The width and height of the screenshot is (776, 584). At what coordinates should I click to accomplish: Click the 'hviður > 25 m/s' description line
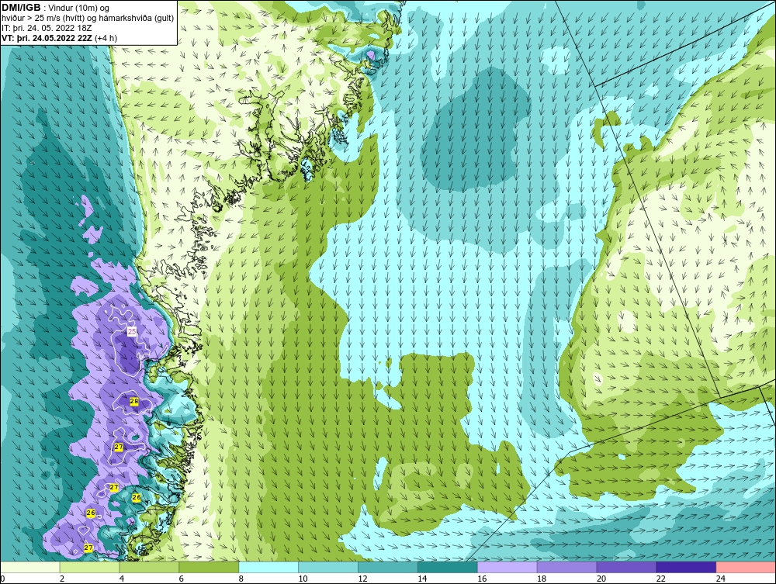(88, 18)
